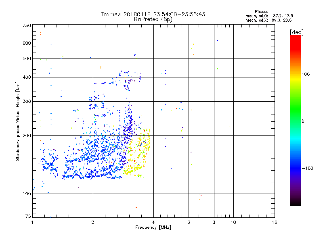Click the rainbow phase colorbar
The width and height of the screenshot is (323, 242).
click(x=296, y=121)
